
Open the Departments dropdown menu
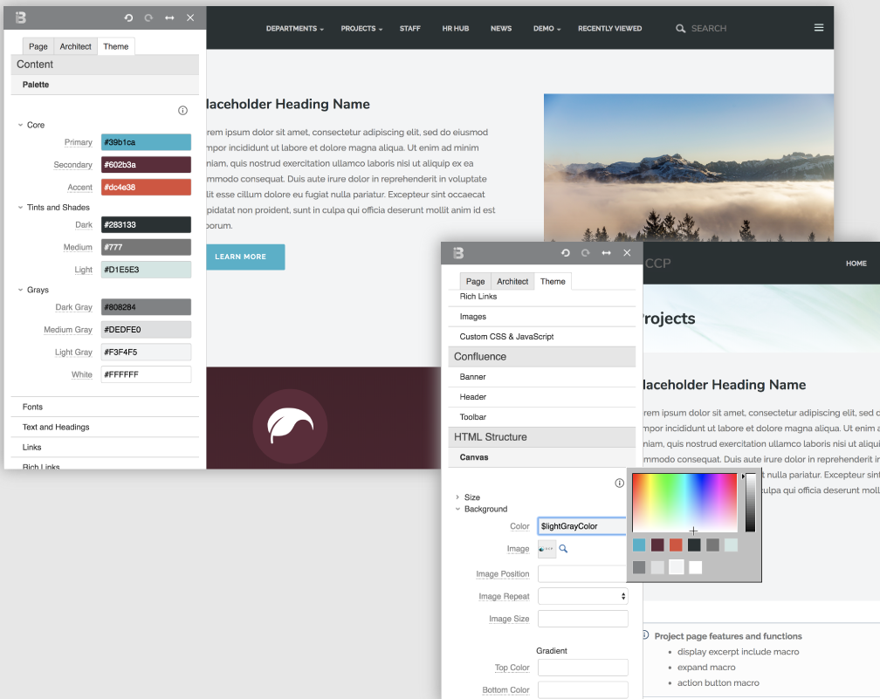point(295,29)
